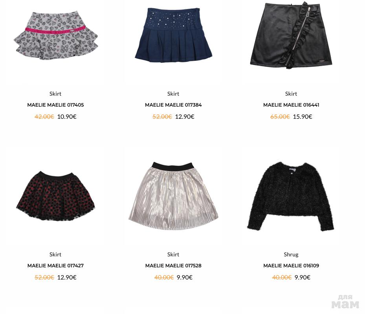Image resolution: width=365 pixels, height=314 pixels.
Task: Click the для мам watermark logo
Action: (x=345, y=302)
